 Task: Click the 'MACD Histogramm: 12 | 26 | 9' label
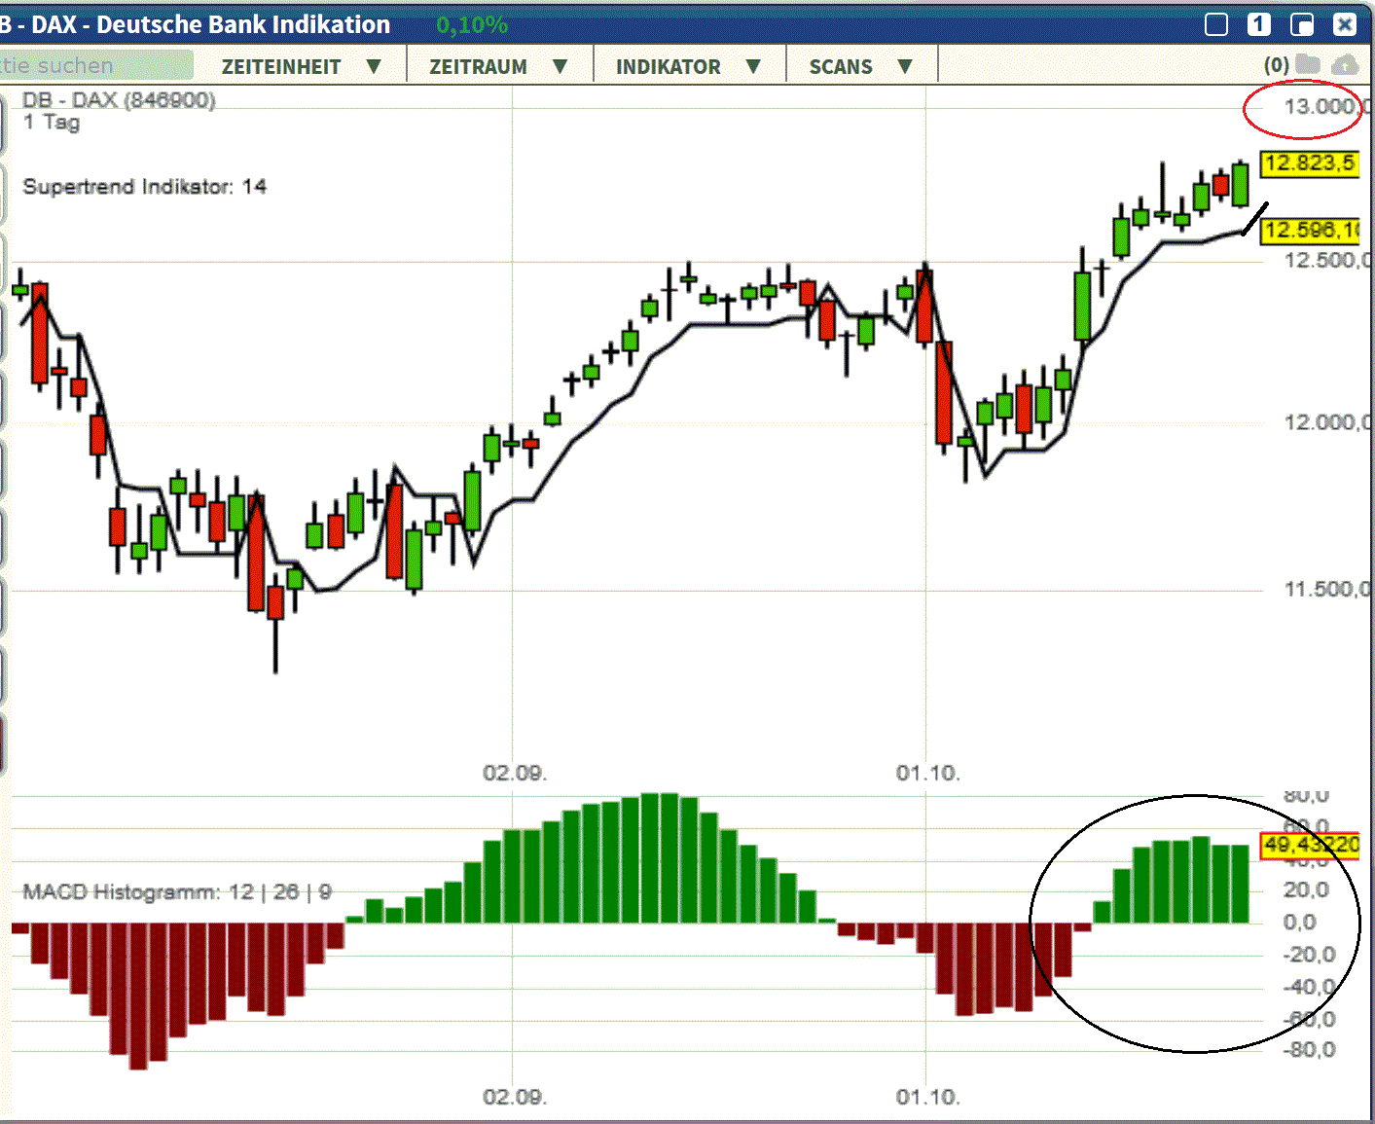point(177,891)
